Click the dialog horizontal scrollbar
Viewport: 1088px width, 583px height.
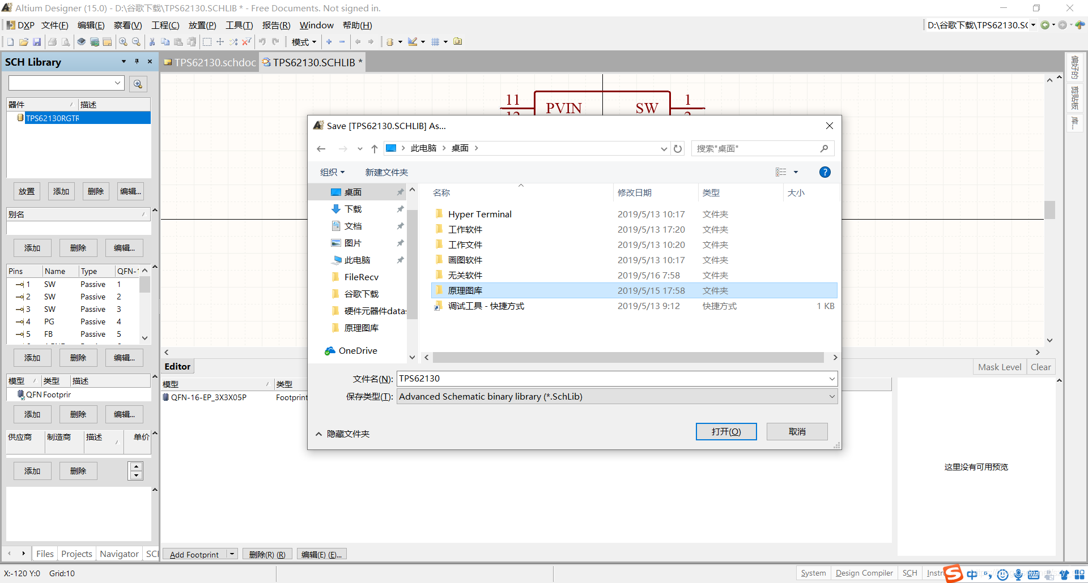pos(628,357)
